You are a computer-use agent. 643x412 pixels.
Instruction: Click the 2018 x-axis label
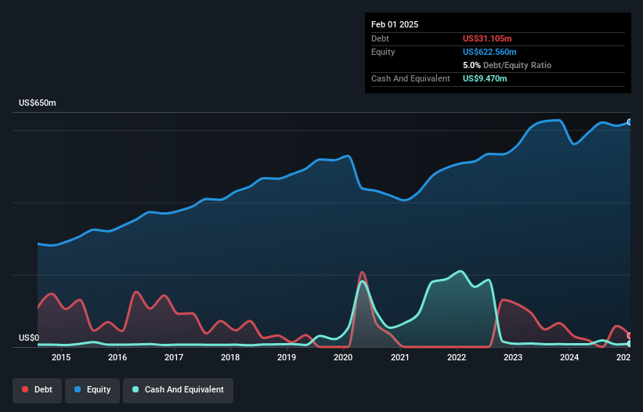(x=230, y=357)
